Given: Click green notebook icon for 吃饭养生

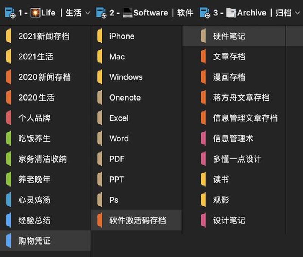Looking at the screenshot, I should (8, 138).
